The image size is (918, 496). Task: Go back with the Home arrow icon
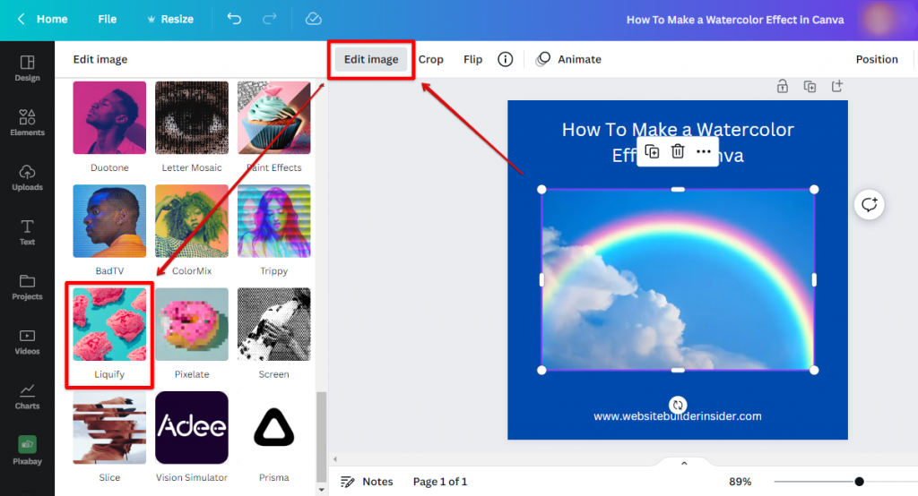pyautogui.click(x=22, y=20)
